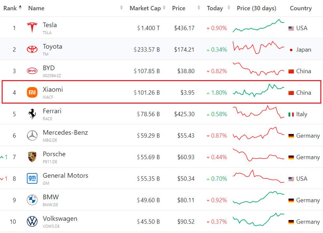The image size is (323, 233).
Task: Sort by Market Cap using its sort arrows
Action: [x=164, y=8]
